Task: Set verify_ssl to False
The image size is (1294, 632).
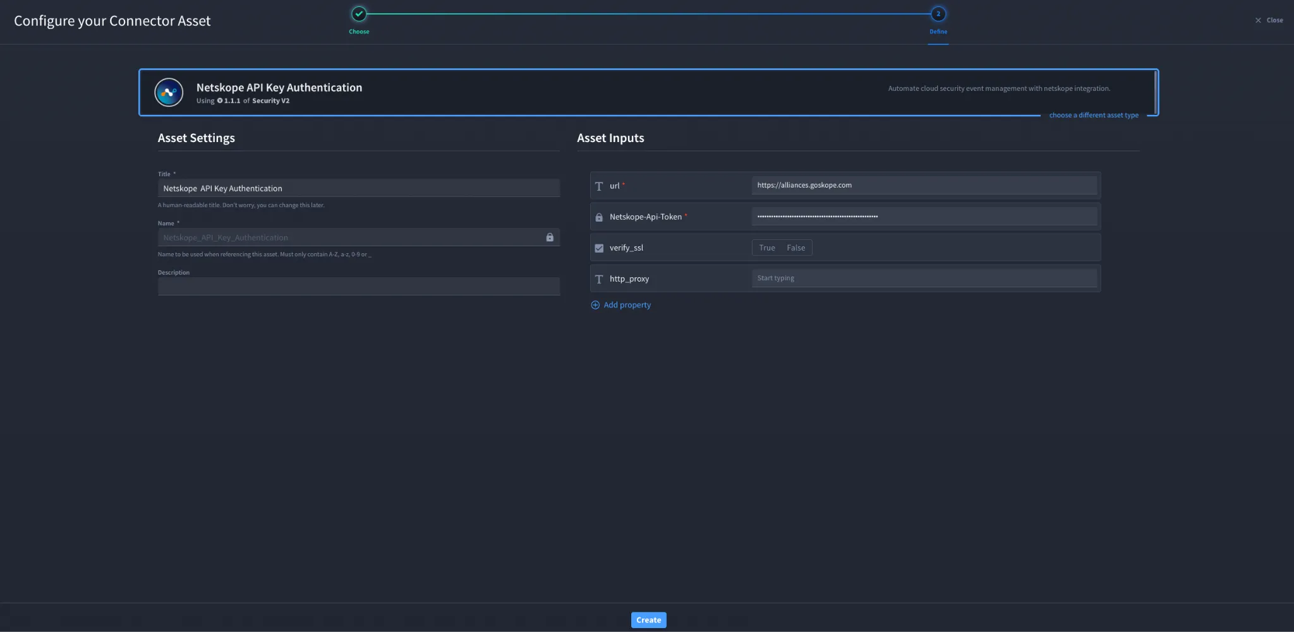Action: (796, 247)
